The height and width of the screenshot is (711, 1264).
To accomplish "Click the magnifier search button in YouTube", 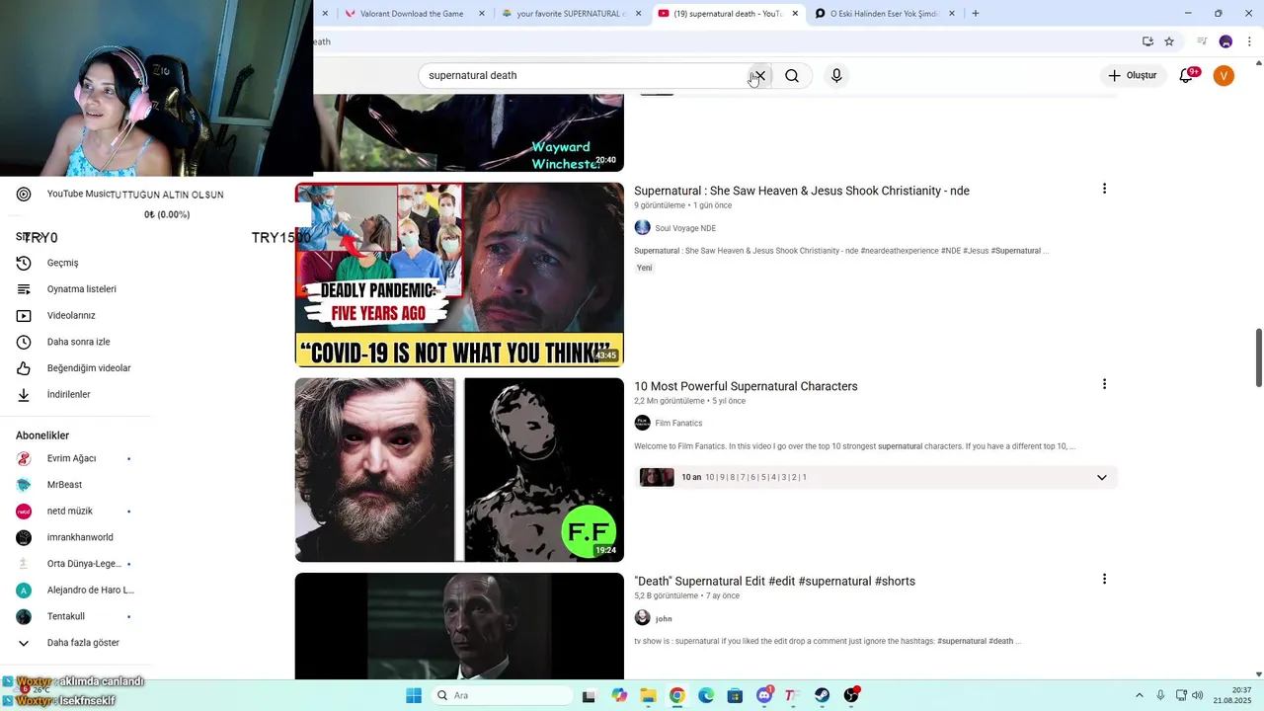I will point(792,76).
